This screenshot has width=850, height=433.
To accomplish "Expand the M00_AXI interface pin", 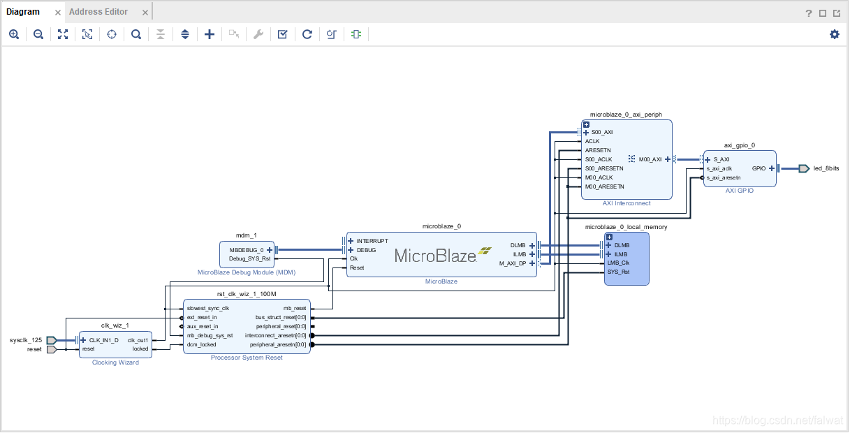I will point(668,159).
